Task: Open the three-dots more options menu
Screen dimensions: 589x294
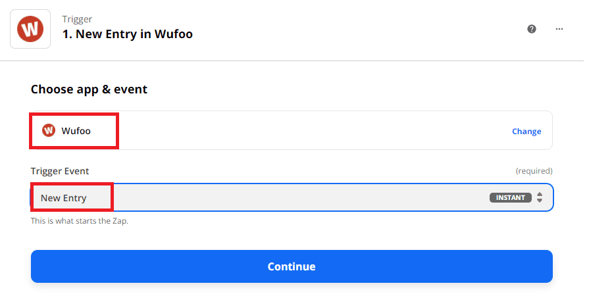Action: click(559, 29)
